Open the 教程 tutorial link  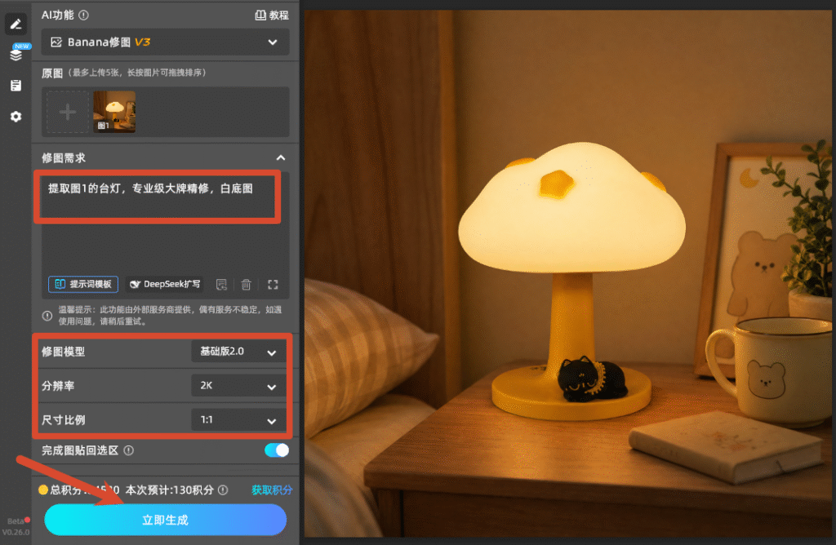coord(272,16)
